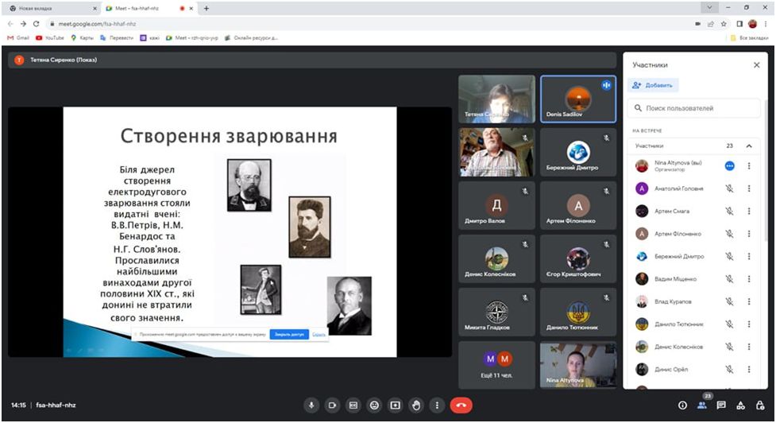Screen dimensions: 776x423
Task: Open the Gmail bookmark
Action: (x=18, y=37)
